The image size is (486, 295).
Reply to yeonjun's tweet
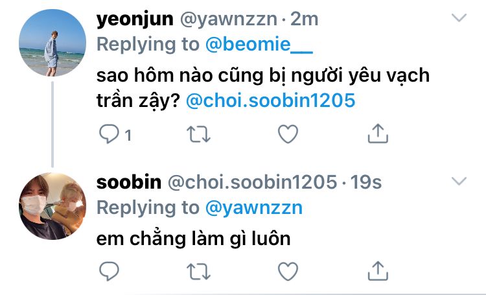click(x=109, y=134)
